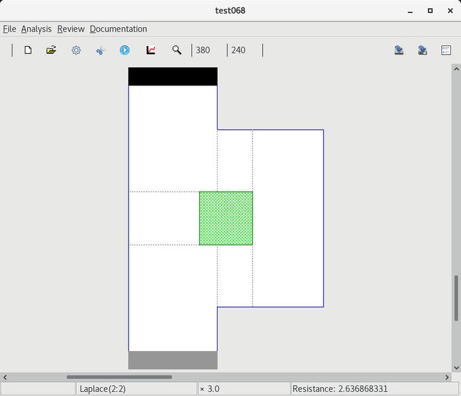Click the first export icon on the right
The height and width of the screenshot is (396, 461).
pos(399,50)
